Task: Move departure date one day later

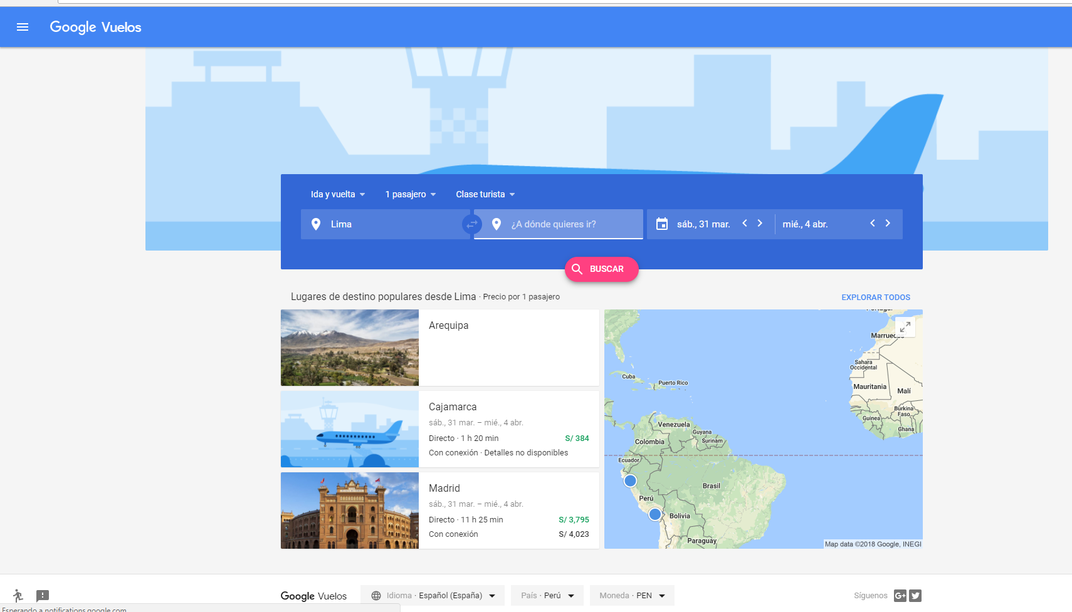Action: click(760, 223)
